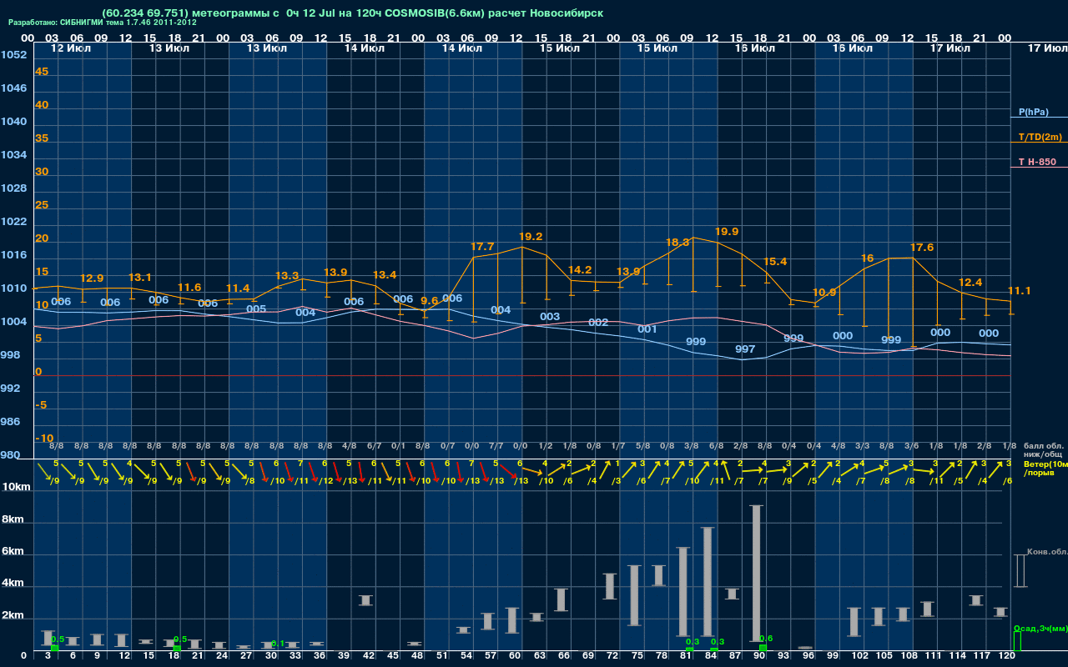Viewport: 1068px width, 667px height.
Task: Select the T/TD(2m) legend label
Action: 1040,137
